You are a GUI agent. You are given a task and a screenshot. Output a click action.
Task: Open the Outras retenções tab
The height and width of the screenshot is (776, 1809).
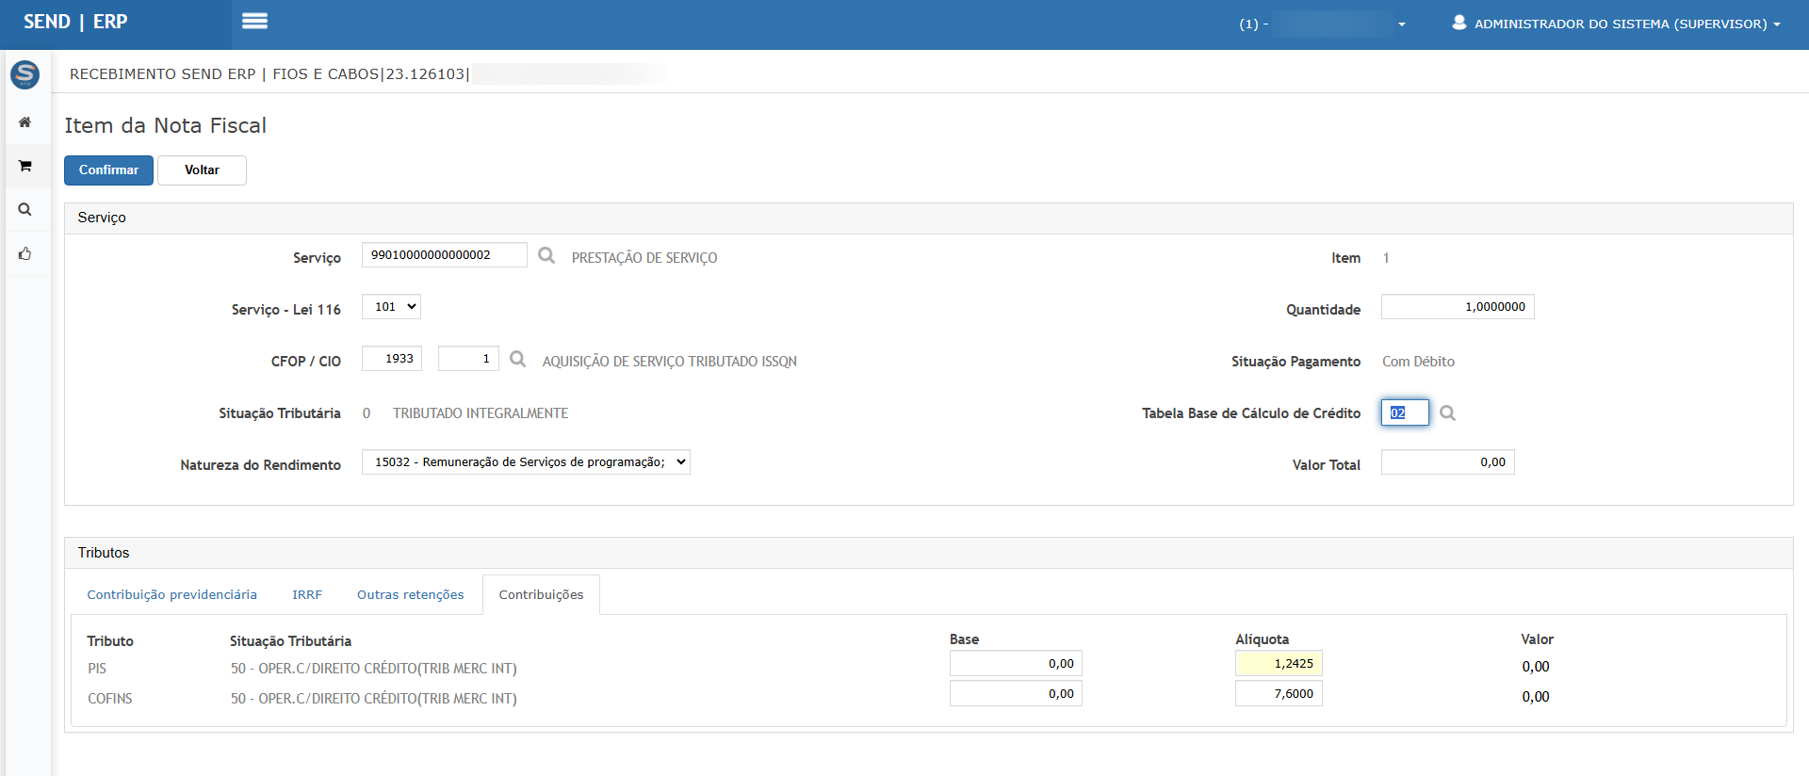point(410,595)
